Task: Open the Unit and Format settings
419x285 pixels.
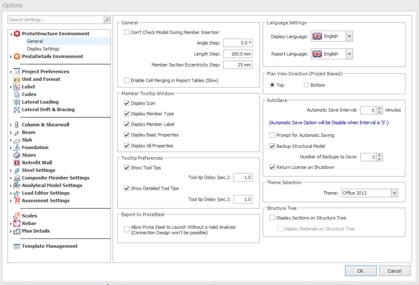Action: pos(41,79)
